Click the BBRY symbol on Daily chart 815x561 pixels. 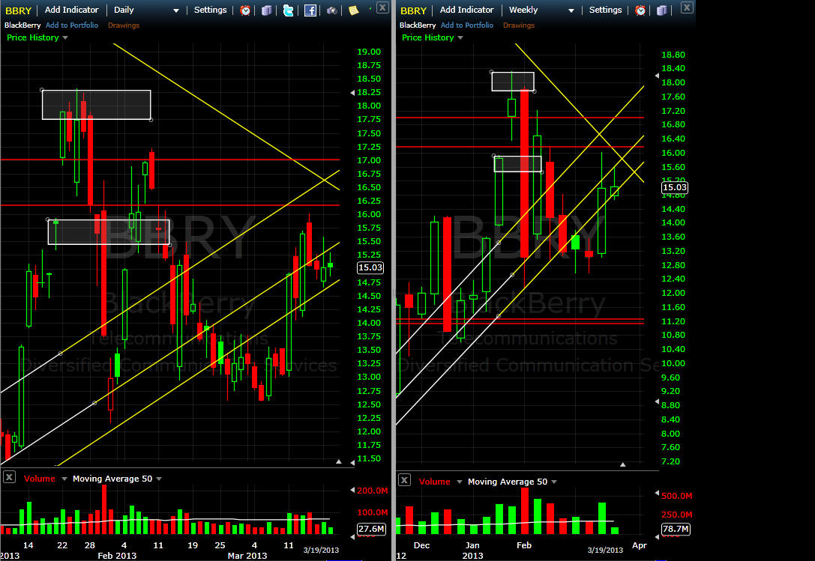pos(18,10)
